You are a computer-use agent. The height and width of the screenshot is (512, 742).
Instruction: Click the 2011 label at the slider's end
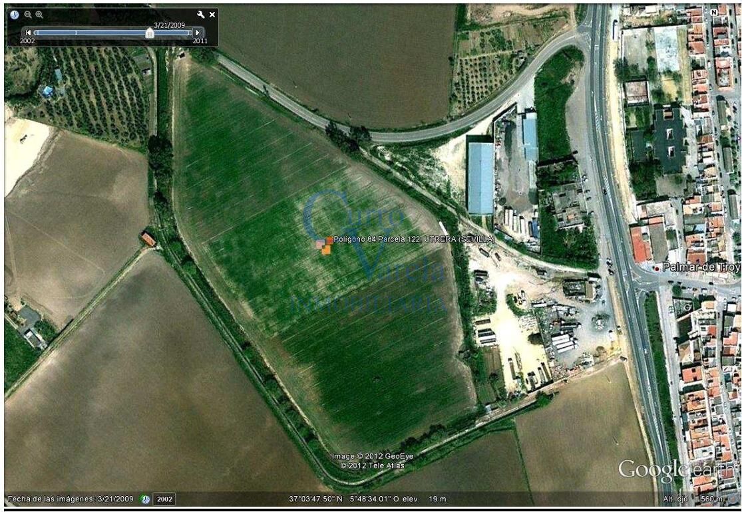[x=201, y=41]
